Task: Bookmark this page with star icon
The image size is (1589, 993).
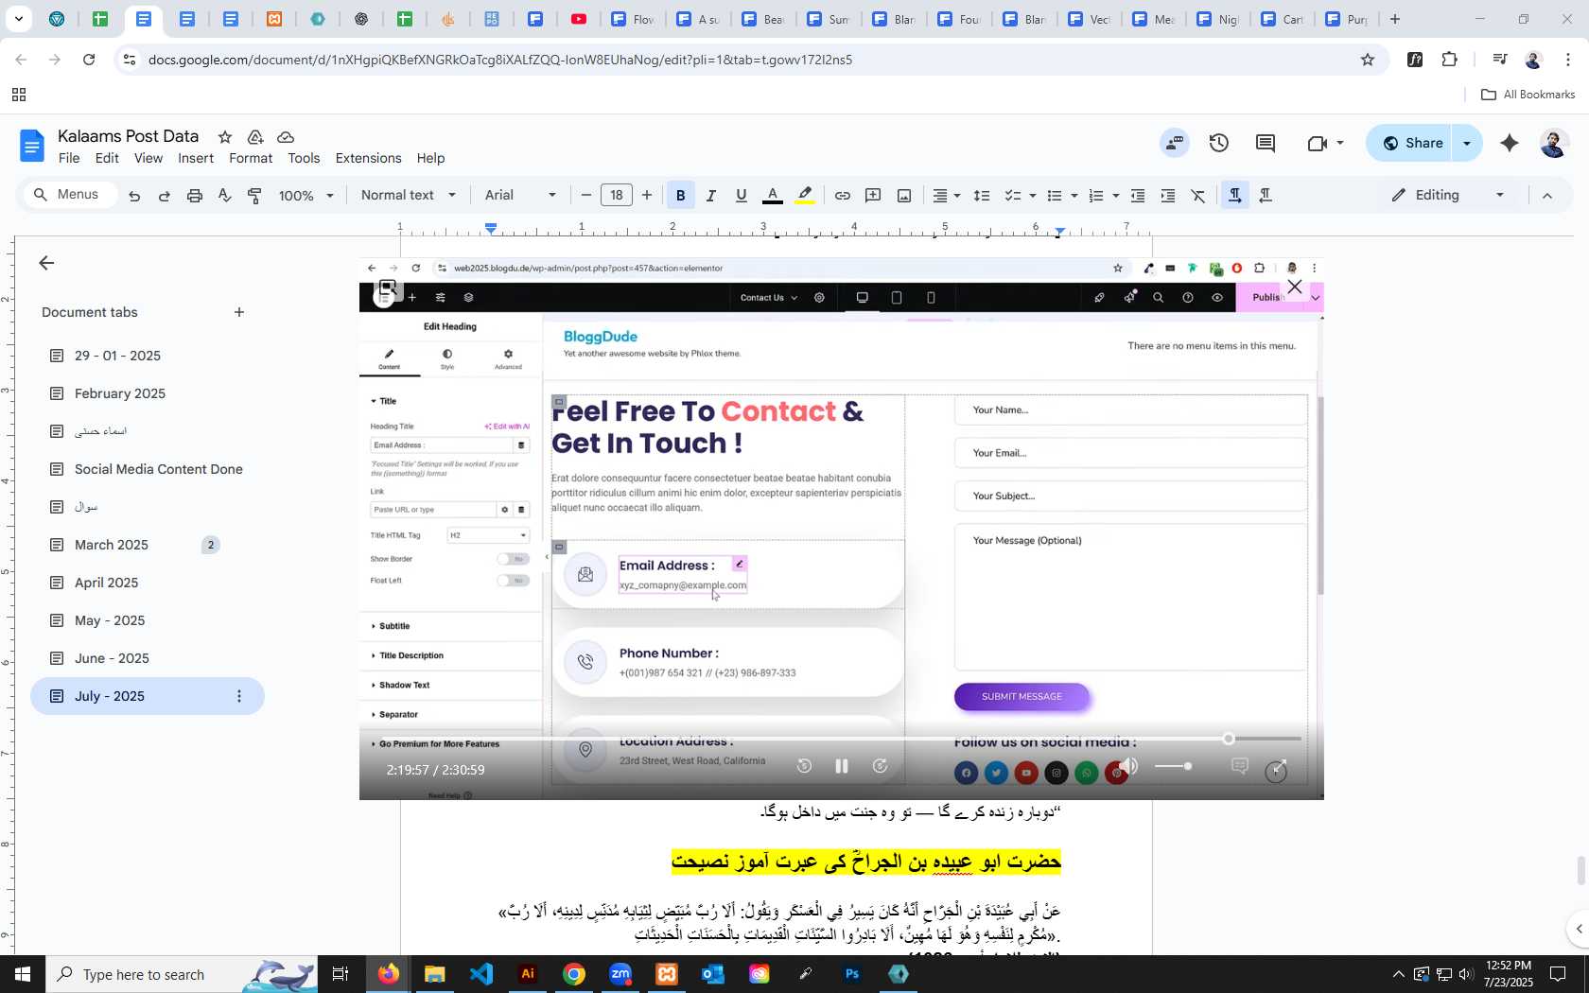Action: tap(1367, 60)
